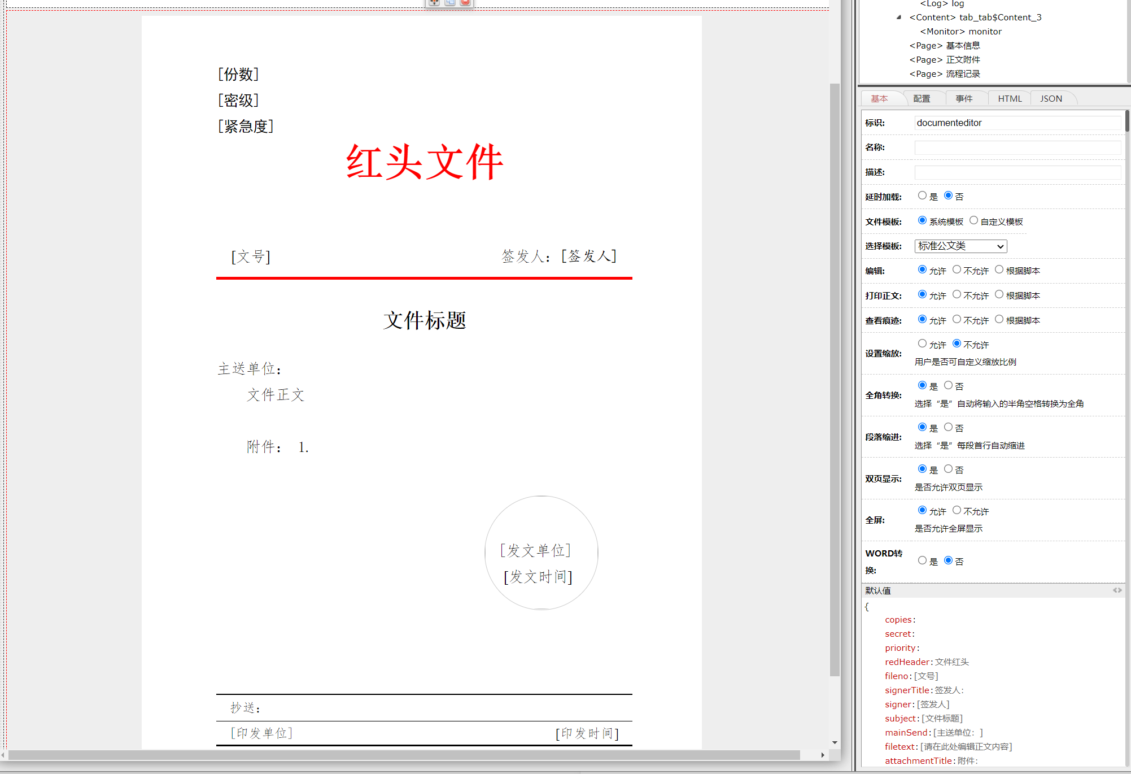Click the move component arrows icon

point(434,2)
